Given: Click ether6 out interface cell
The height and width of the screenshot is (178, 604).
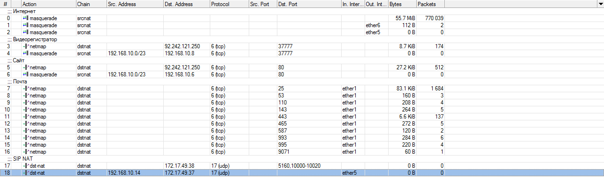Looking at the screenshot, I should [373, 25].
